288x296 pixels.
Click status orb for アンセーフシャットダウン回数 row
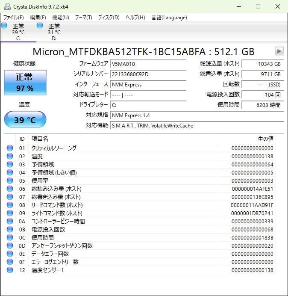click(x=10, y=246)
